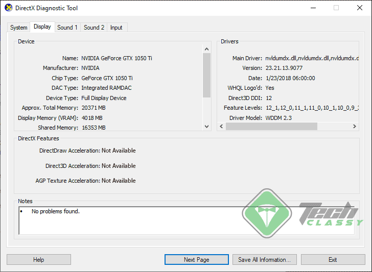This screenshot has height=272, width=372.
Task: Click 'DirectDraw Acceleration: Not Available' line
Action: point(87,151)
